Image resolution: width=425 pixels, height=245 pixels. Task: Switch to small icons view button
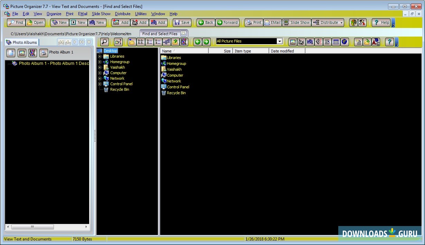point(141,42)
